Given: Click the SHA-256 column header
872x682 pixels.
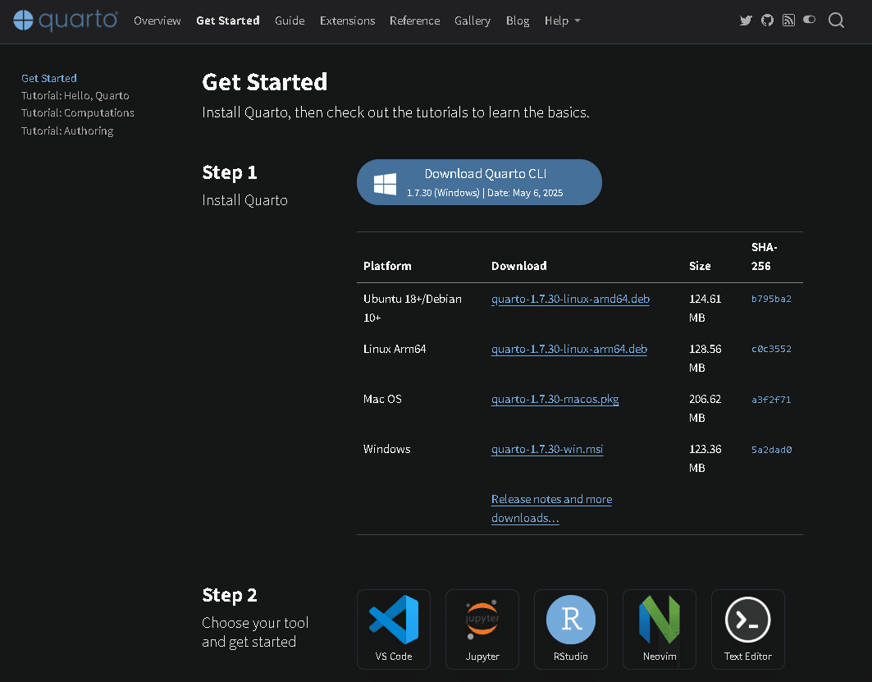Looking at the screenshot, I should (764, 256).
